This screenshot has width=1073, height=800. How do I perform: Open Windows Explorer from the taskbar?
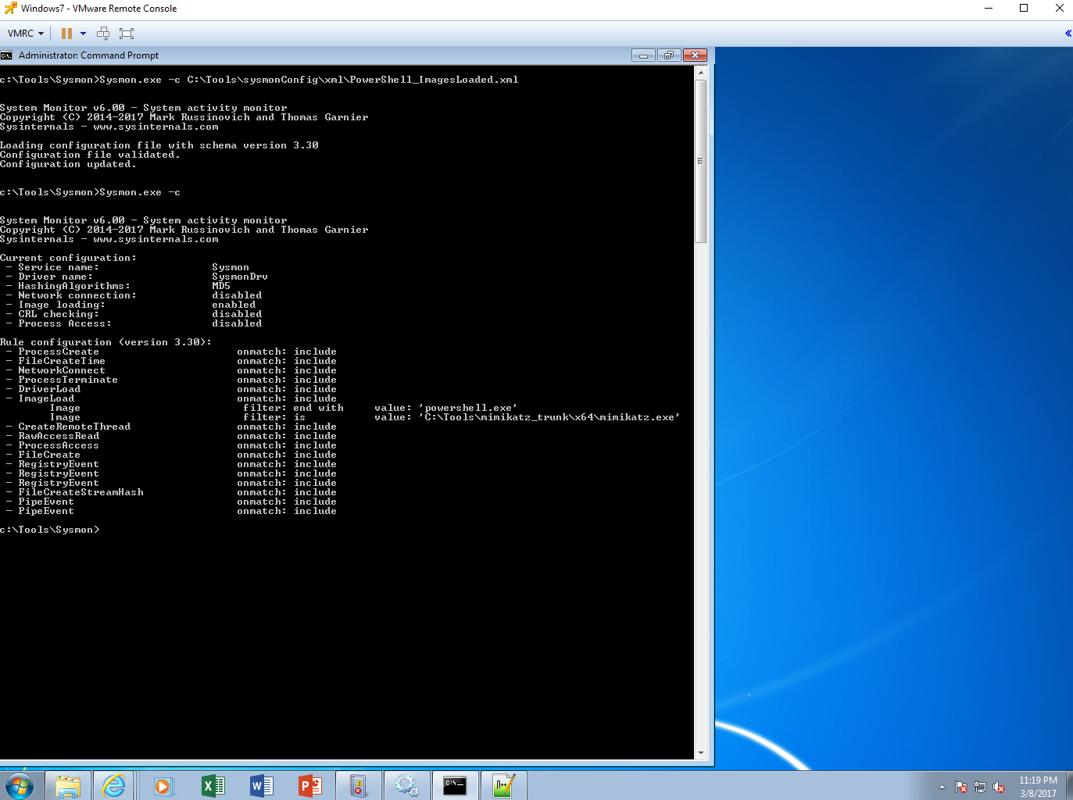pyautogui.click(x=68, y=786)
